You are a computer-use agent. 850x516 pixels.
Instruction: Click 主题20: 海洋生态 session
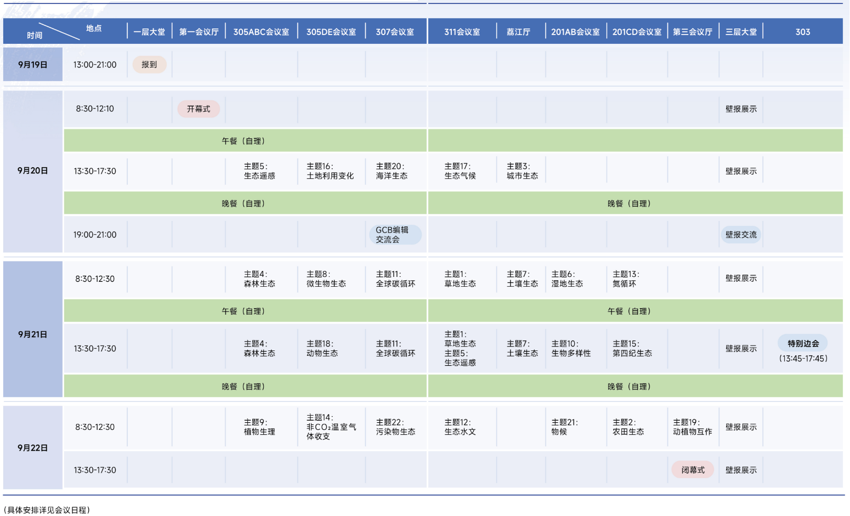(x=392, y=171)
